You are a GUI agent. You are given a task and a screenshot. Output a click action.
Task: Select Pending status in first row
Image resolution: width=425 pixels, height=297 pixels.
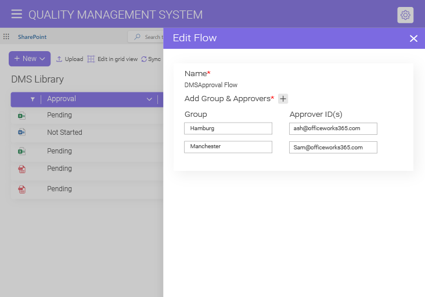[59, 115]
